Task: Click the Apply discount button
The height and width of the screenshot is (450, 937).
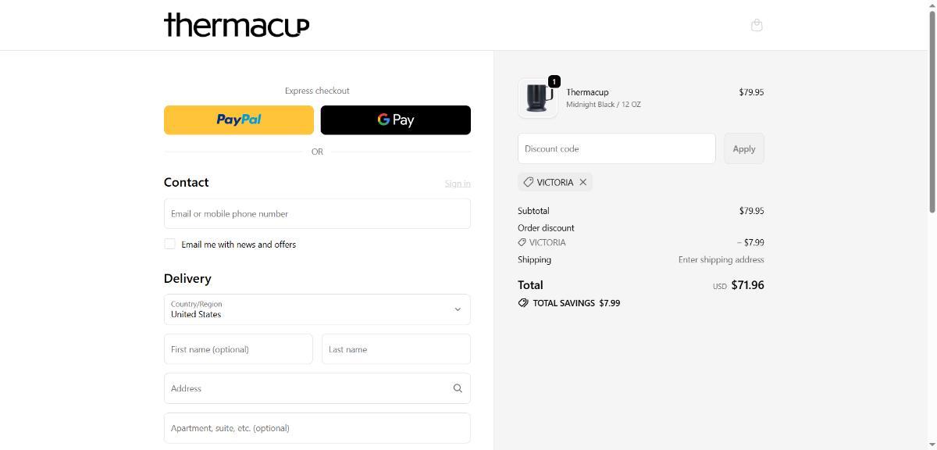Action: 743,148
